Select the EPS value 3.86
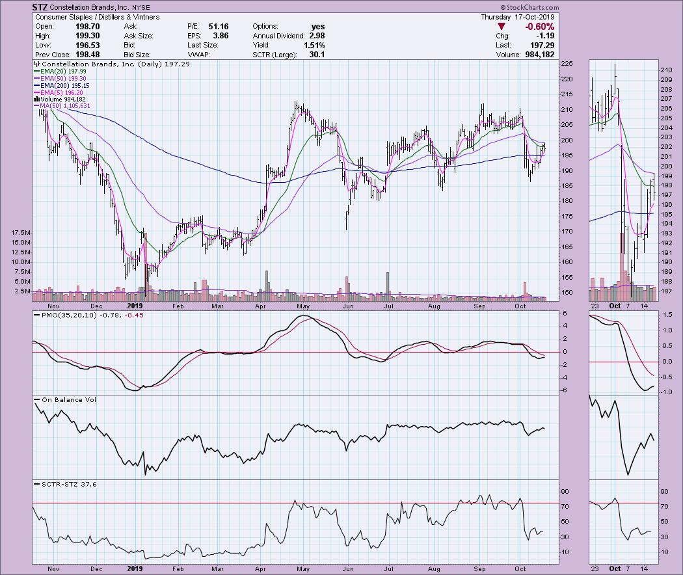Image resolution: width=683 pixels, height=575 pixels. click(221, 36)
